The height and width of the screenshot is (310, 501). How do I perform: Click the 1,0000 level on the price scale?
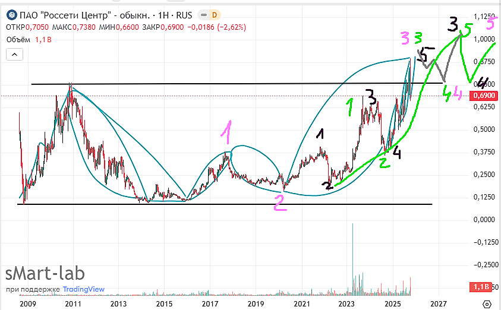pyautogui.click(x=485, y=39)
